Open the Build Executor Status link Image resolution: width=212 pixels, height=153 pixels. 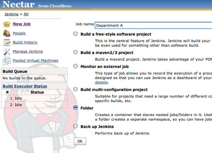[x=25, y=86]
